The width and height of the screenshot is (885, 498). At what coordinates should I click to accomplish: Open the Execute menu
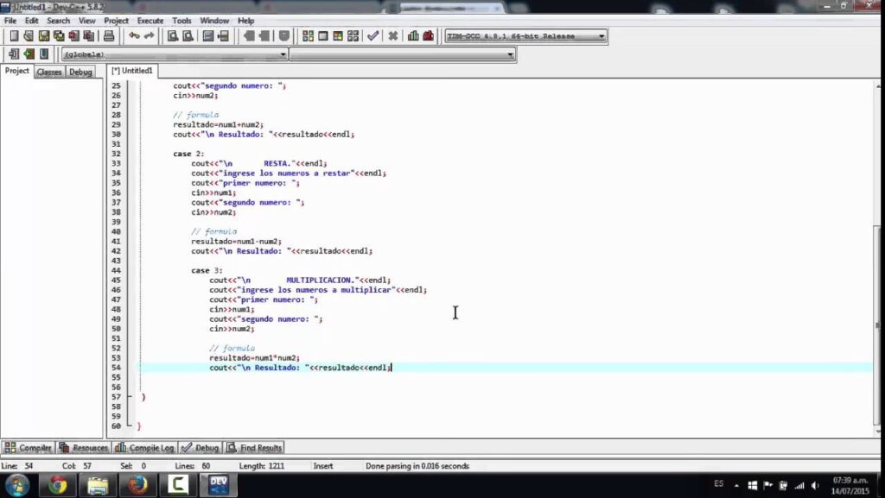click(150, 21)
